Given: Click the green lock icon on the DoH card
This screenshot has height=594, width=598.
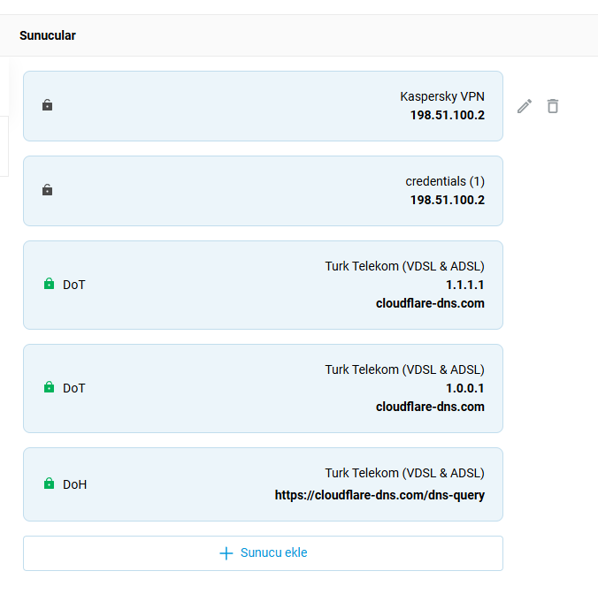Looking at the screenshot, I should (49, 484).
